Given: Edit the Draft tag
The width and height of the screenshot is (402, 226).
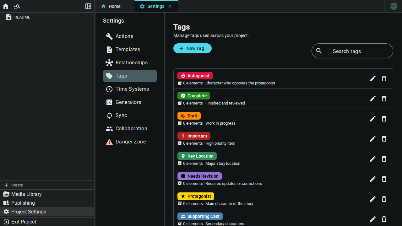Looking at the screenshot, I should (373, 119).
